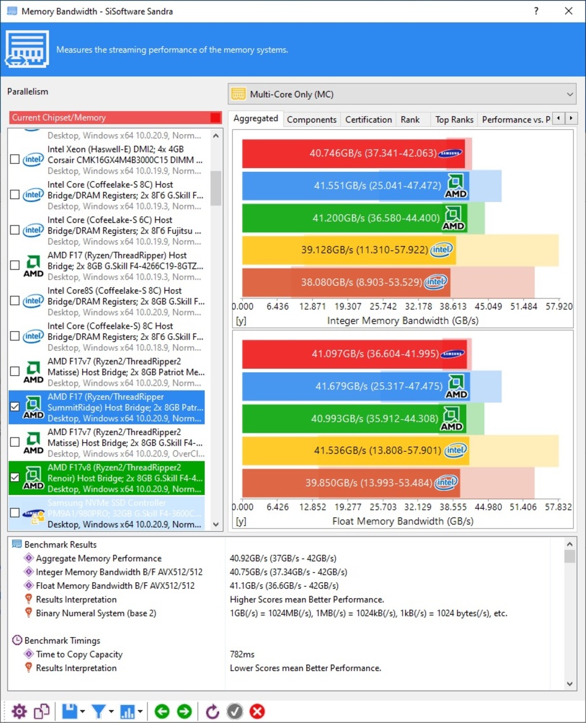Click the tab strip scroll-right arrow
Viewport: 586px width, 723px height.
click(571, 119)
